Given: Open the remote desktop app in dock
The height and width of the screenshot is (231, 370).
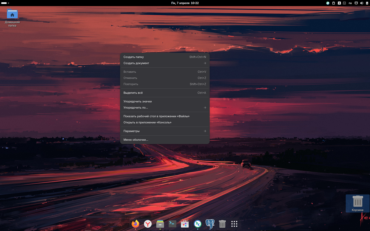Looking at the screenshot, I should [x=198, y=224].
